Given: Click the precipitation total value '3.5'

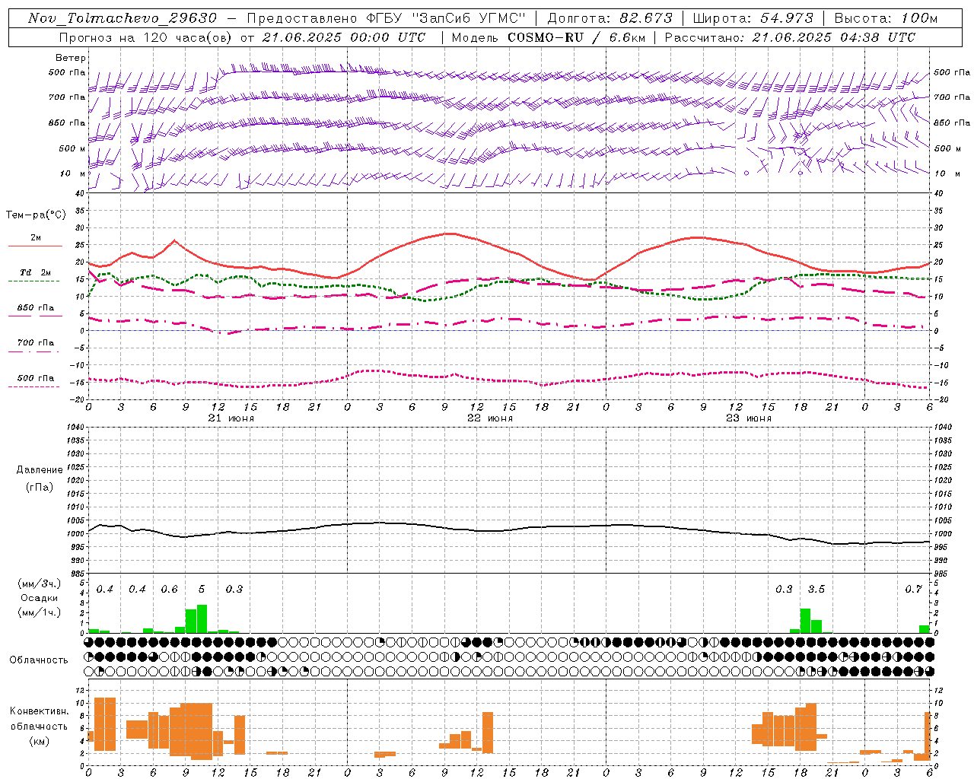Looking at the screenshot, I should click(816, 589).
